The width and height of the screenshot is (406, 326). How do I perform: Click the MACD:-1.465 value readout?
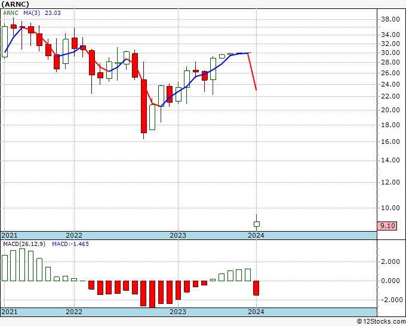[70, 244]
